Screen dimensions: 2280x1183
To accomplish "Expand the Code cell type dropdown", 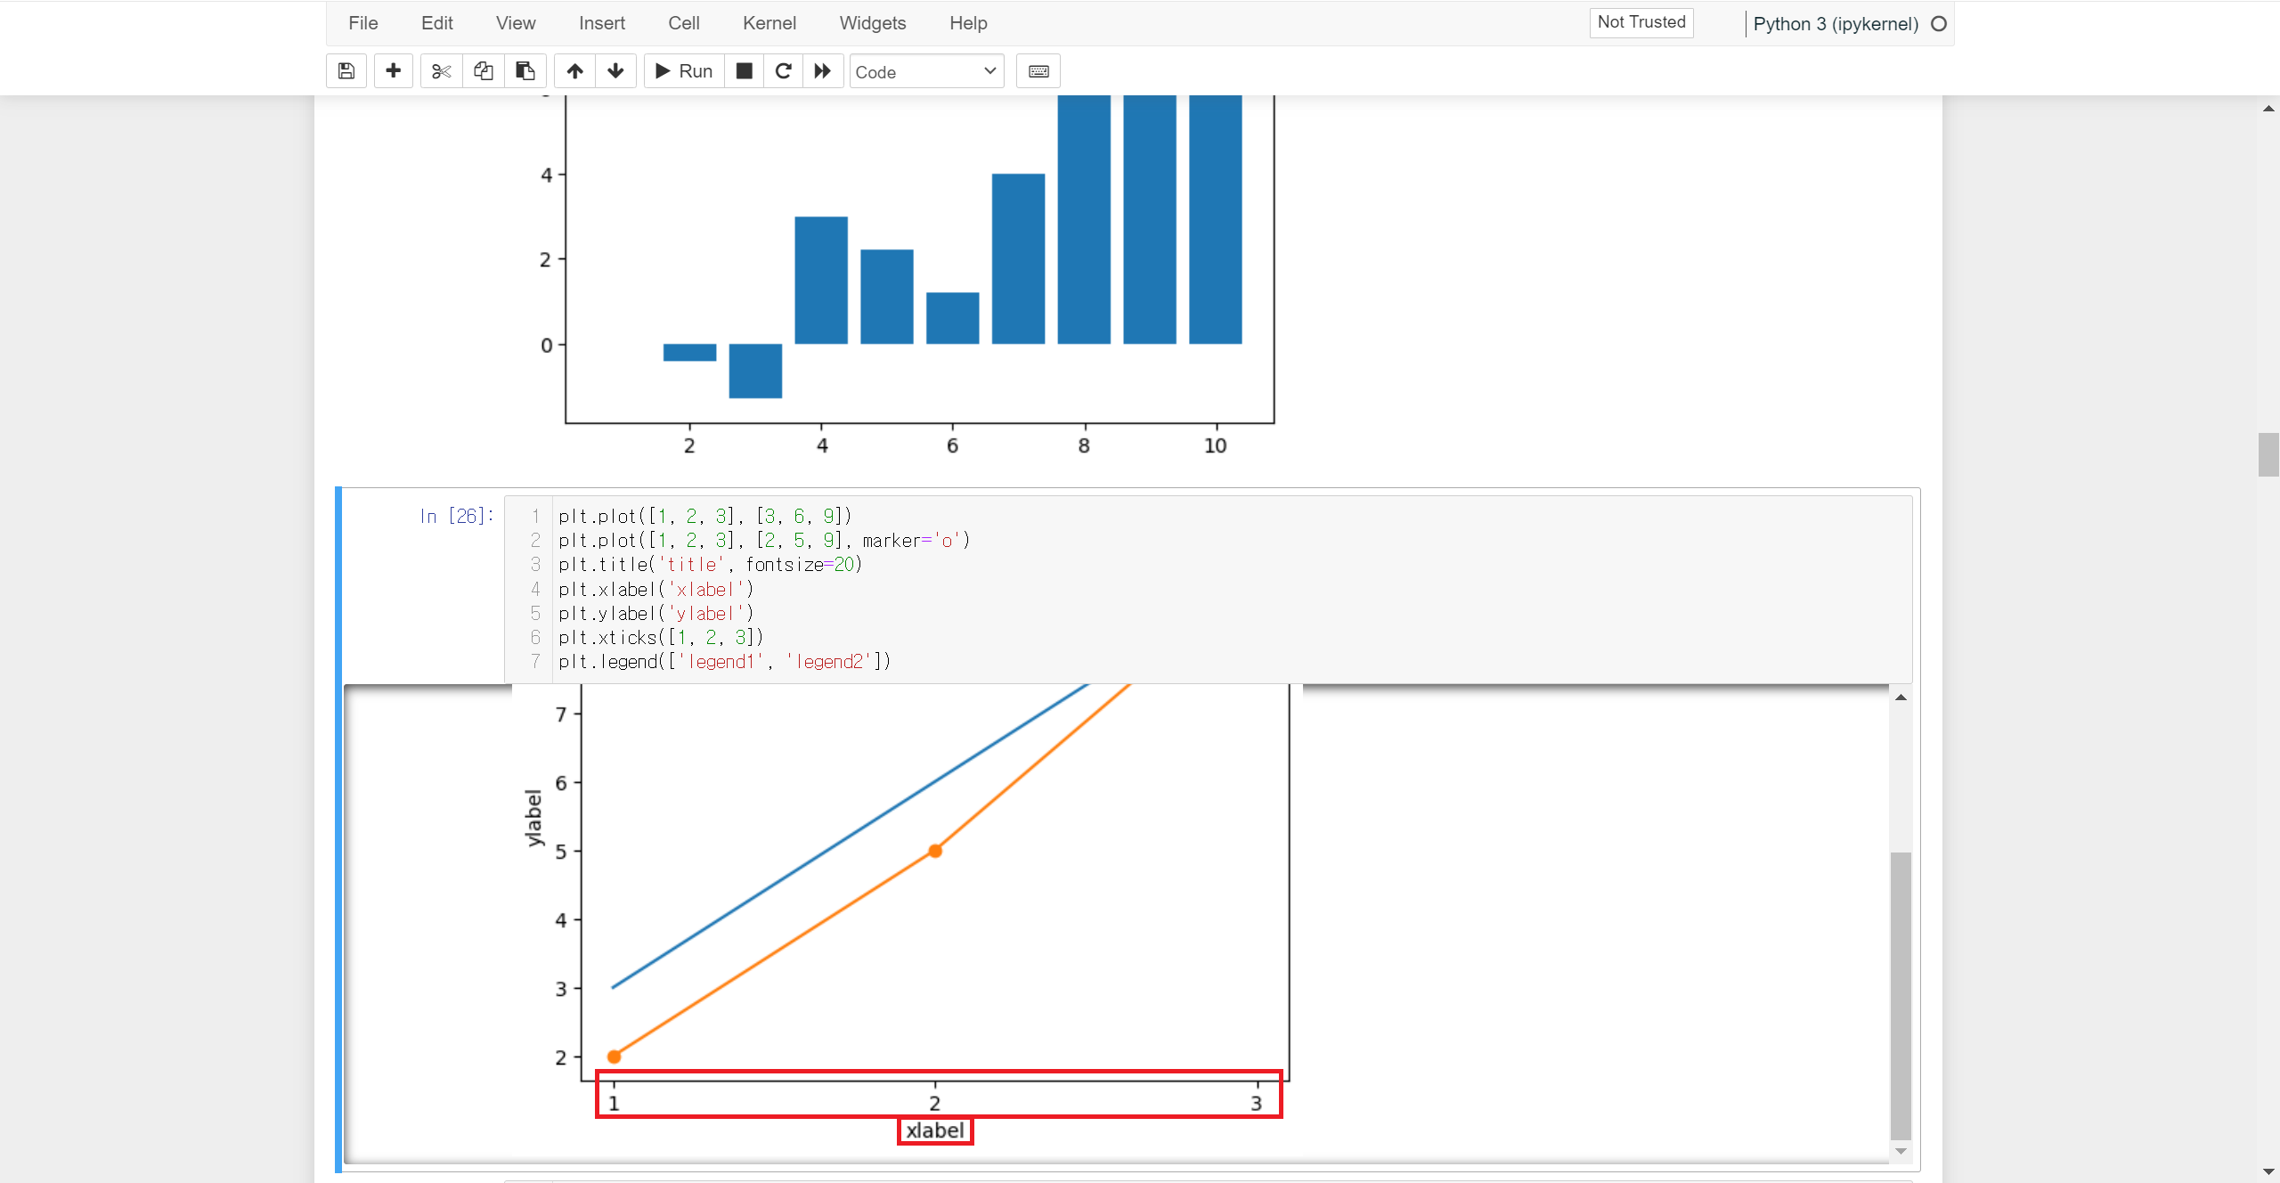I will [x=926, y=71].
